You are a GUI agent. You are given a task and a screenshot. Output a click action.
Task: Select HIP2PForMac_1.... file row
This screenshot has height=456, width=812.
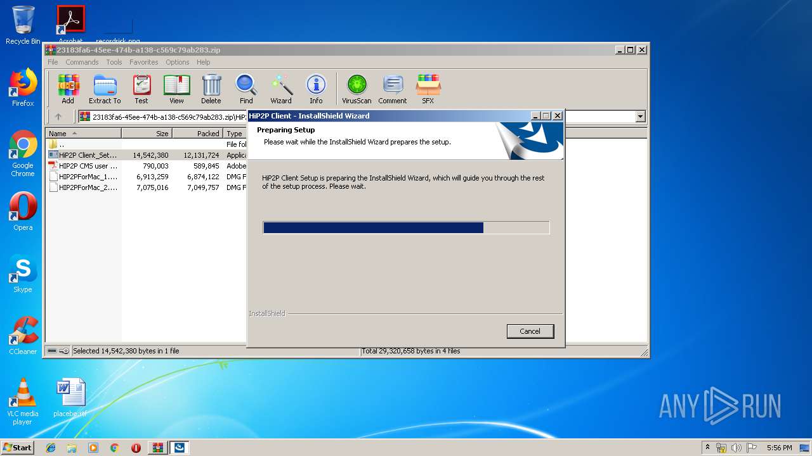click(x=146, y=177)
